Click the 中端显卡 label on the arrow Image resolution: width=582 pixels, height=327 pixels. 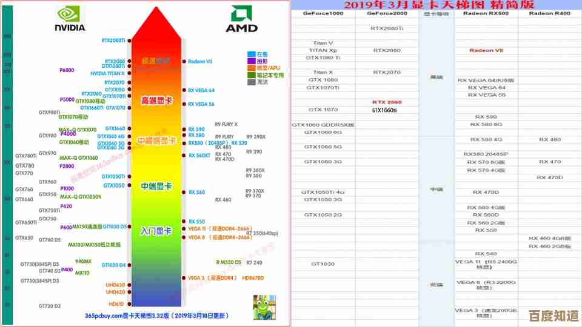[156, 186]
